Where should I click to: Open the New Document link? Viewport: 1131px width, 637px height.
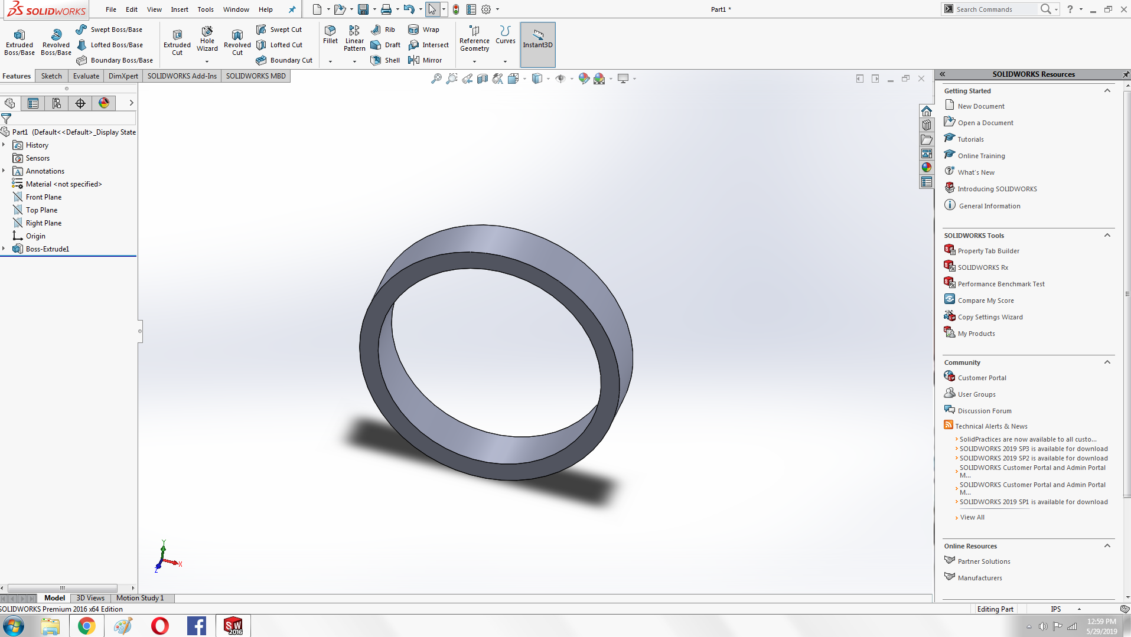pyautogui.click(x=981, y=106)
